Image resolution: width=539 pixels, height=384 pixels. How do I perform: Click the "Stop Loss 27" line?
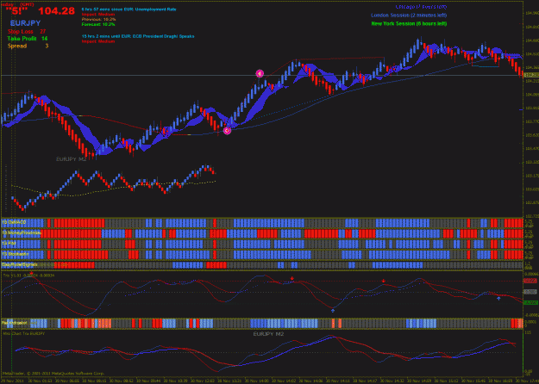coord(27,31)
